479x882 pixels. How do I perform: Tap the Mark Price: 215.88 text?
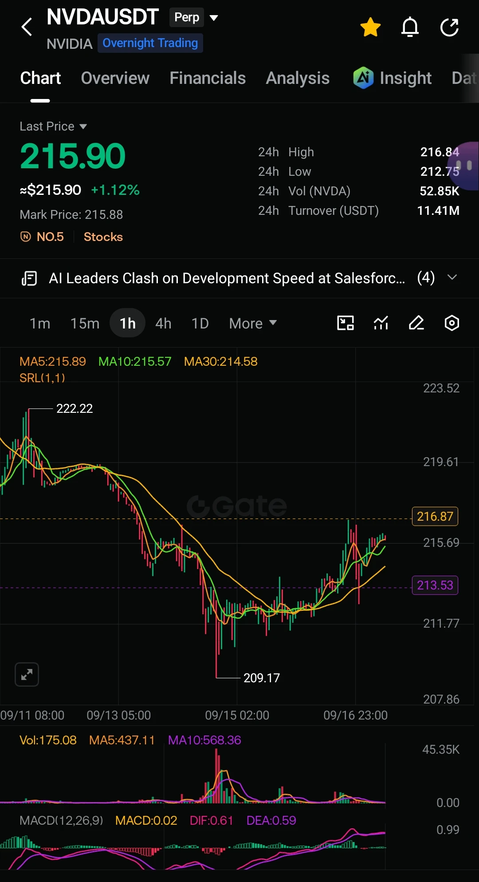coord(71,214)
